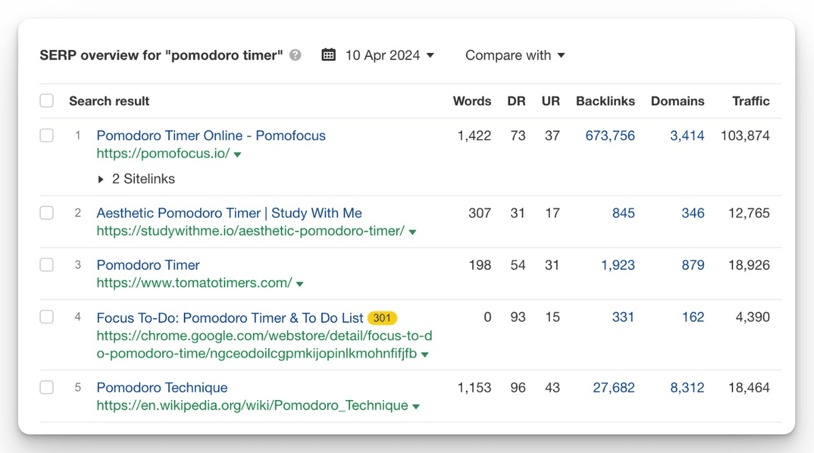Tick the checkbox for tomatotimers result
814x453 pixels.
(47, 265)
